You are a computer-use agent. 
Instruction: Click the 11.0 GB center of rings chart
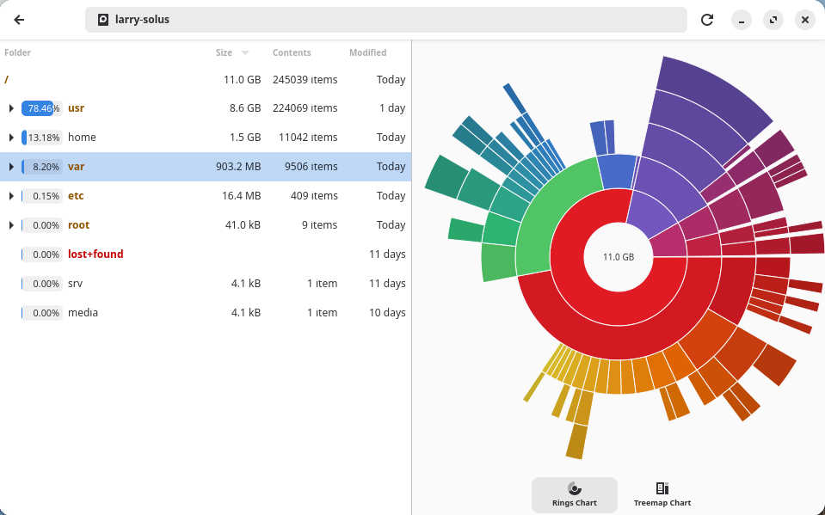pyautogui.click(x=618, y=257)
